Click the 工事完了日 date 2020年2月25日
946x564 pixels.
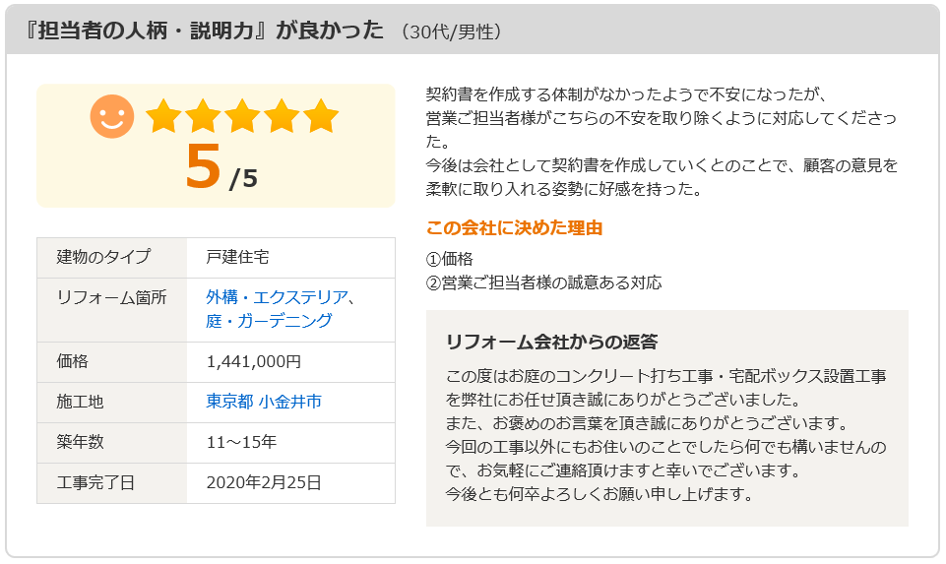(x=264, y=483)
